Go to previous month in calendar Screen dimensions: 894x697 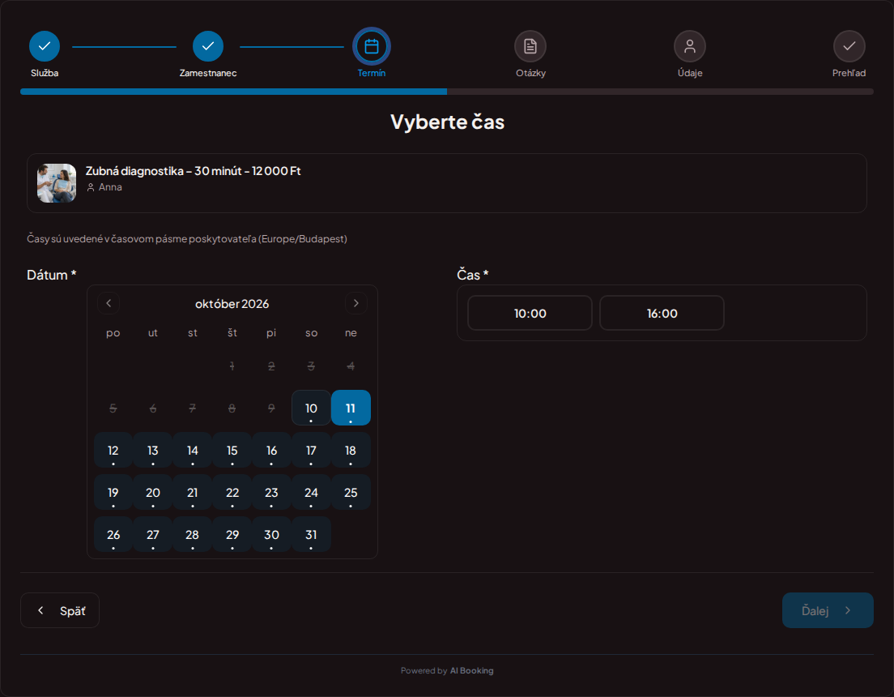coord(109,303)
